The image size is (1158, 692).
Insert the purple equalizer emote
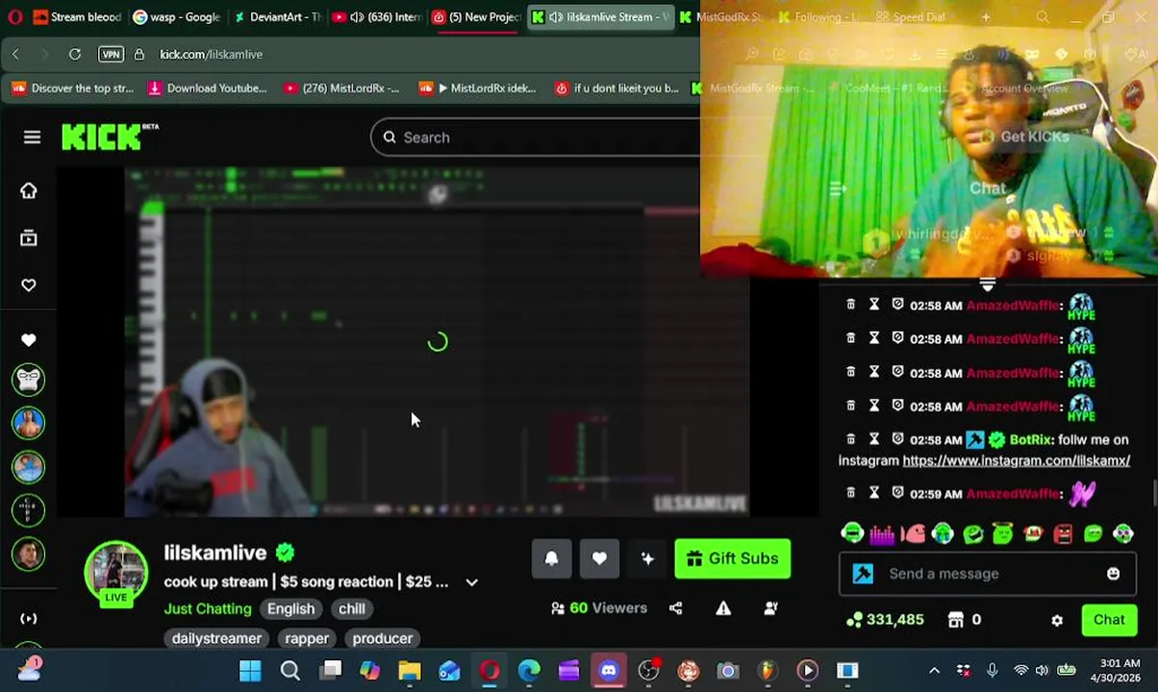pyautogui.click(x=882, y=533)
